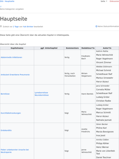The image size is (119, 159).
Task: Click author name 'Cornelia Müller'
Action: (x=103, y=89)
